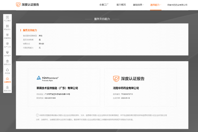Expand the 通用能力 dropdown arrow

[x=161, y=5]
